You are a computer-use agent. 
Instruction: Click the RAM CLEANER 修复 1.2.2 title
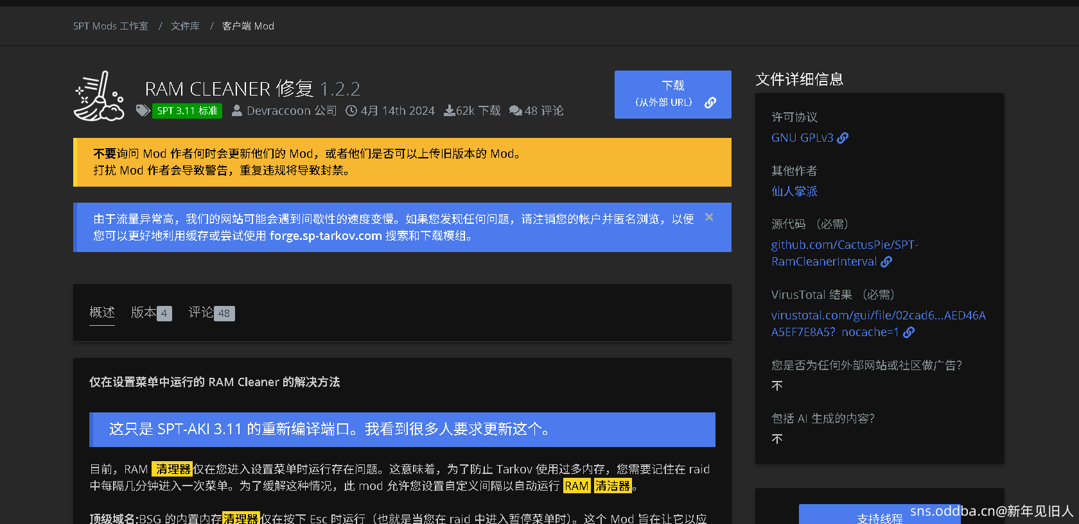(252, 89)
